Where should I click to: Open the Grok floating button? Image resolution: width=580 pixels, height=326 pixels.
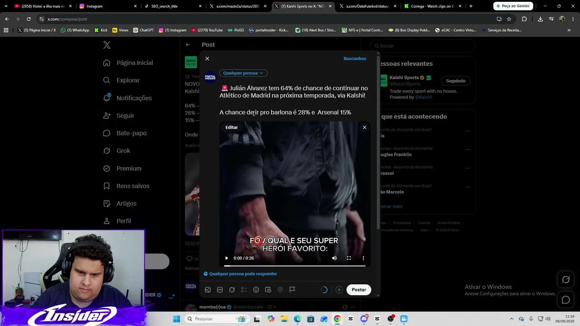[566, 280]
